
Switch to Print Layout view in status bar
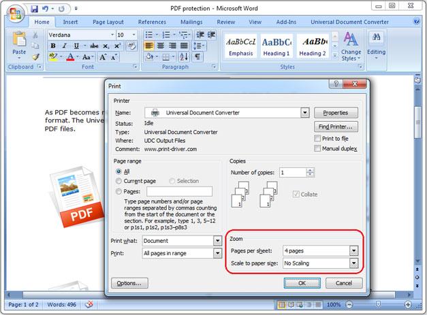click(281, 305)
